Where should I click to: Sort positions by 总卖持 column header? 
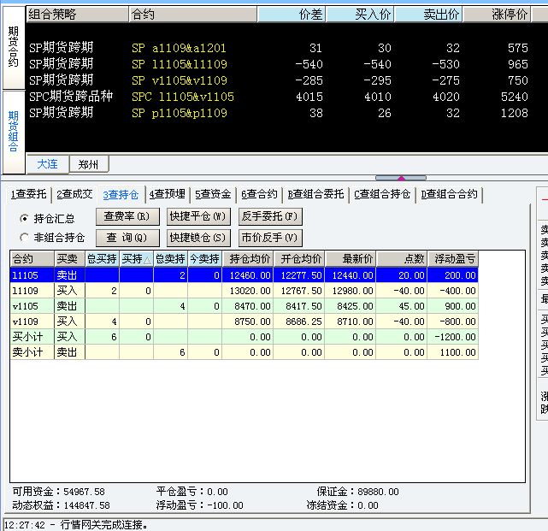click(x=170, y=259)
